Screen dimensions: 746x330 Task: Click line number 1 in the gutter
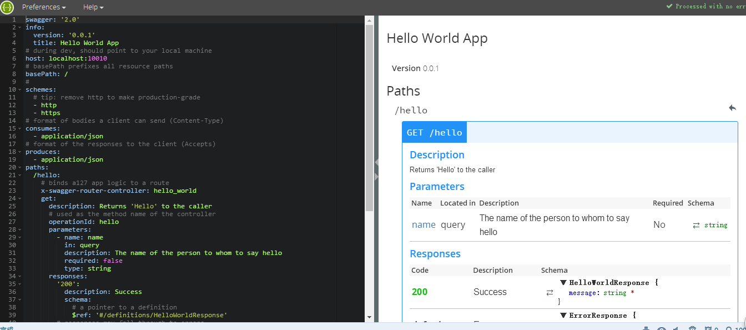pyautogui.click(x=13, y=19)
